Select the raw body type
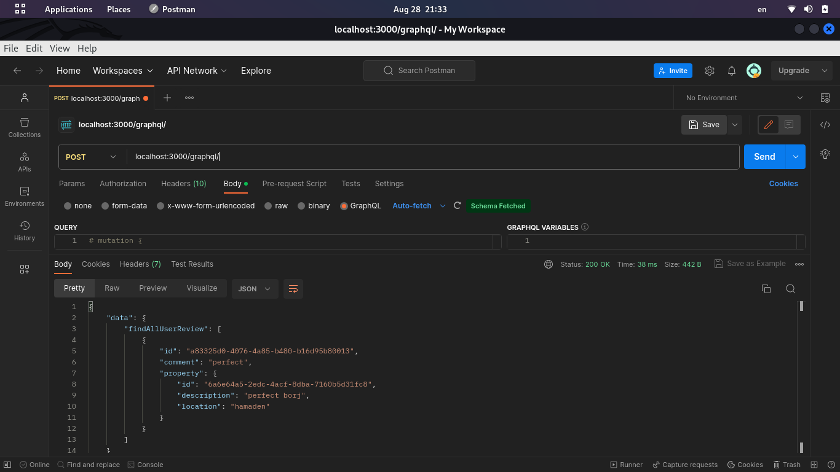This screenshot has height=472, width=840. pyautogui.click(x=276, y=206)
